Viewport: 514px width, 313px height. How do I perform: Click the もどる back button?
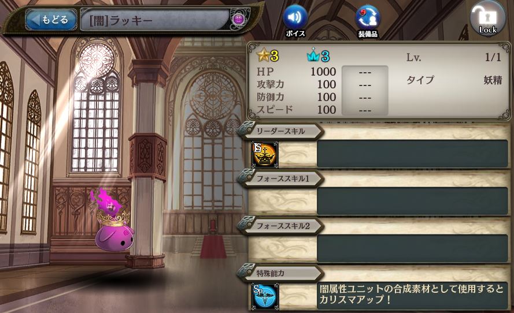click(51, 20)
